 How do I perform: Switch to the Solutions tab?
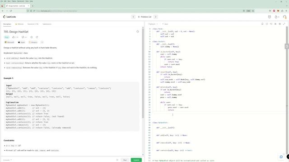pos(33,24)
